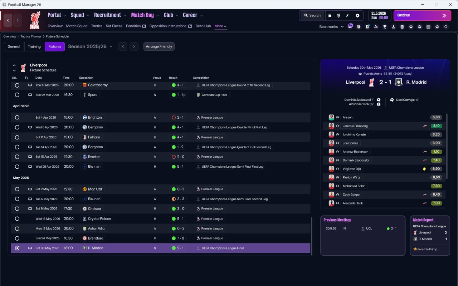Expand the Bookmarks dropdown
This screenshot has height=286, width=458.
coord(331,26)
